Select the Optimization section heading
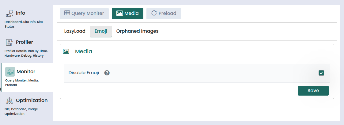Viewport: 344px width, 125px height. [32, 100]
